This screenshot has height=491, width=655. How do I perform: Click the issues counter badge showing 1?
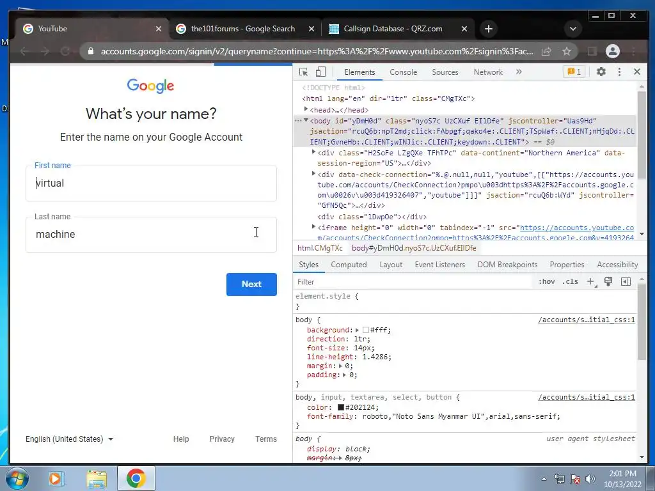click(x=574, y=72)
